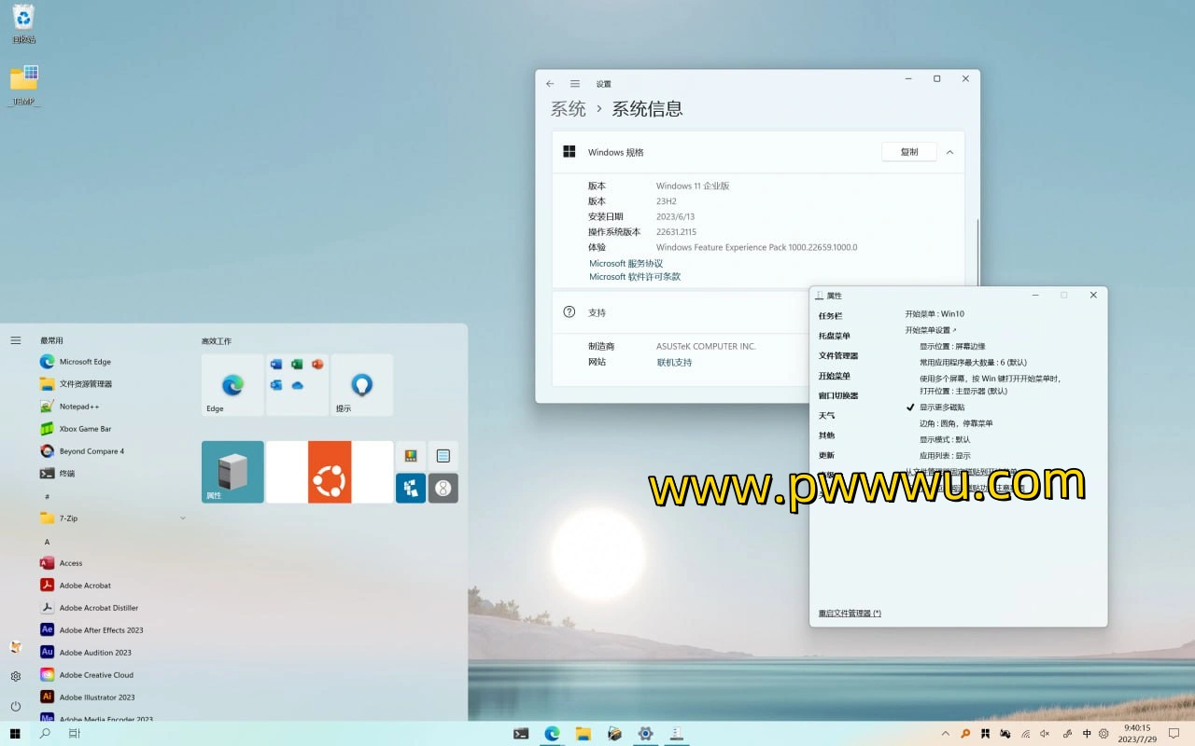Viewport: 1195px width, 746px height.
Task: Open the Recycle Bin desktop icon
Action: 23,23
